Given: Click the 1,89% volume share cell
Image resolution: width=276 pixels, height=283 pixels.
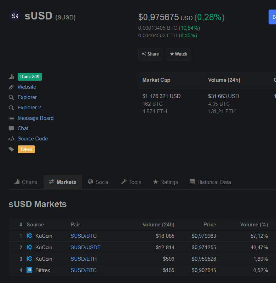Looking at the screenshot, I should pos(261,259).
